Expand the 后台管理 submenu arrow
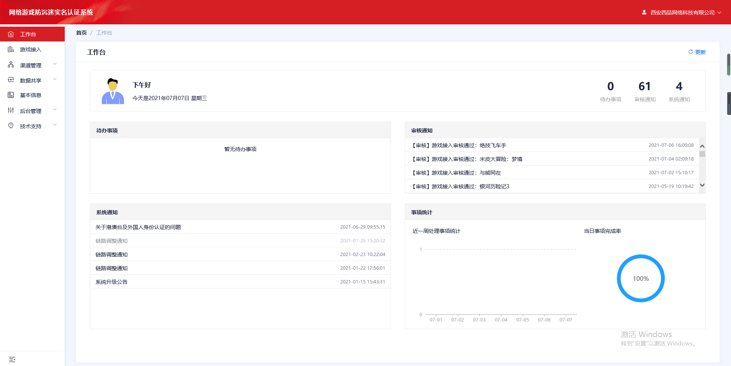This screenshot has height=366, width=731. click(x=55, y=110)
